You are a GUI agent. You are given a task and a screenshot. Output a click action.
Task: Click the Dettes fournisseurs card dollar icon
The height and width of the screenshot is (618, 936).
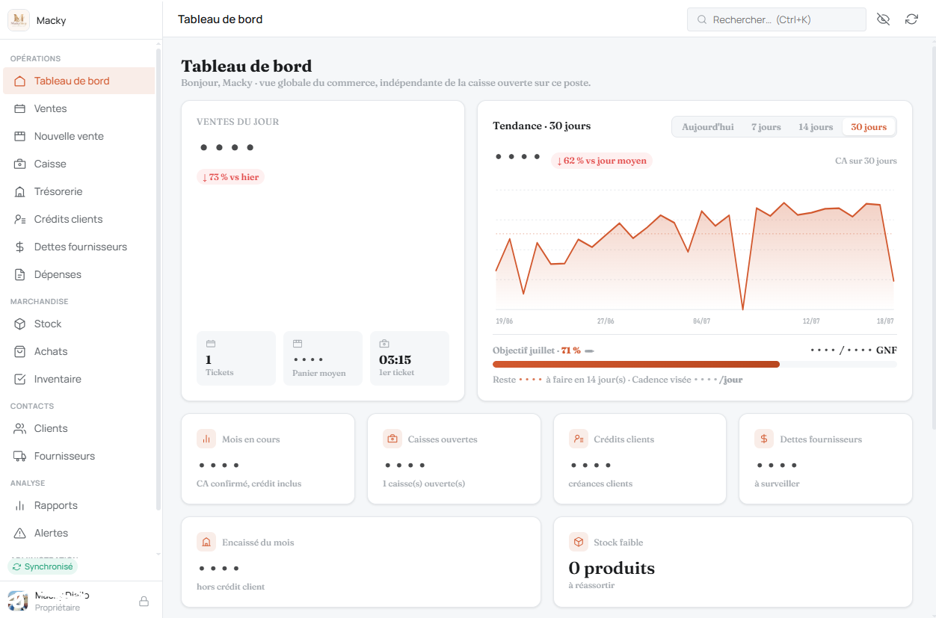tap(764, 439)
